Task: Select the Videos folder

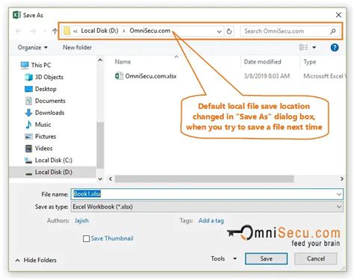Action: (x=43, y=149)
